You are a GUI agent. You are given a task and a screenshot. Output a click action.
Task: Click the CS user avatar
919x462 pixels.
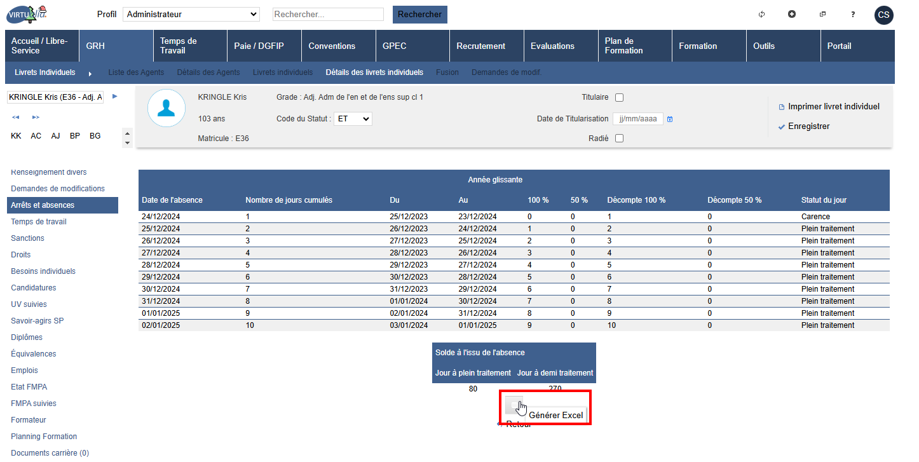pos(883,15)
